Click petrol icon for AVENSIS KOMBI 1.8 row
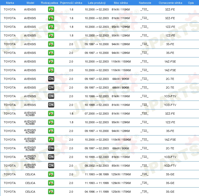 [x=51, y=122]
